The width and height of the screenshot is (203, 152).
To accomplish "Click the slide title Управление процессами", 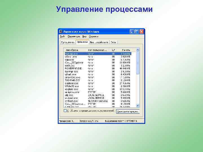I will click(104, 9).
